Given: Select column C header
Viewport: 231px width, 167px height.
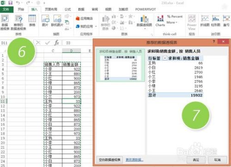Looking at the screenshot, I should pyautogui.click(x=53, y=51).
